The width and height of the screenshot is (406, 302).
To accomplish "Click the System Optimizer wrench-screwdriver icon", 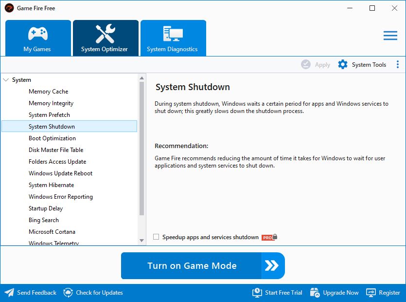I will tap(106, 34).
